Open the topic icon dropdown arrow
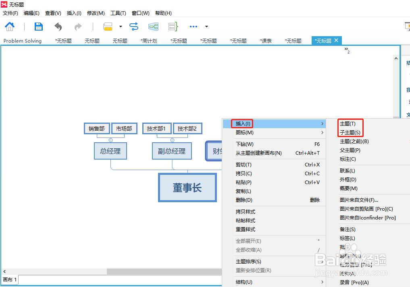The height and width of the screenshot is (287, 410). [121, 26]
